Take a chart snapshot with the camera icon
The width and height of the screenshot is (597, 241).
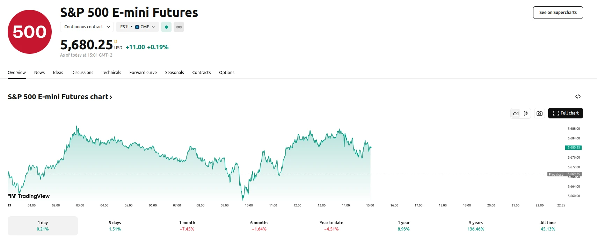[539, 113]
